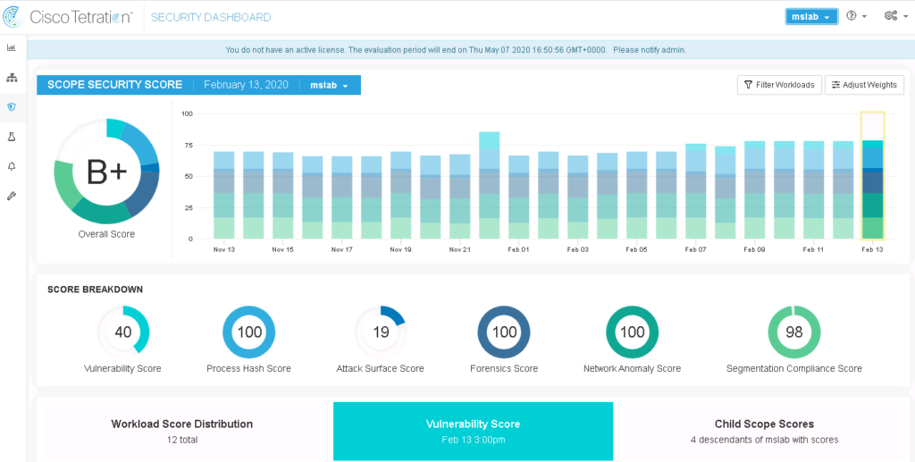The width and height of the screenshot is (915, 462).
Task: Click the Adjust Weights button
Action: coord(864,85)
